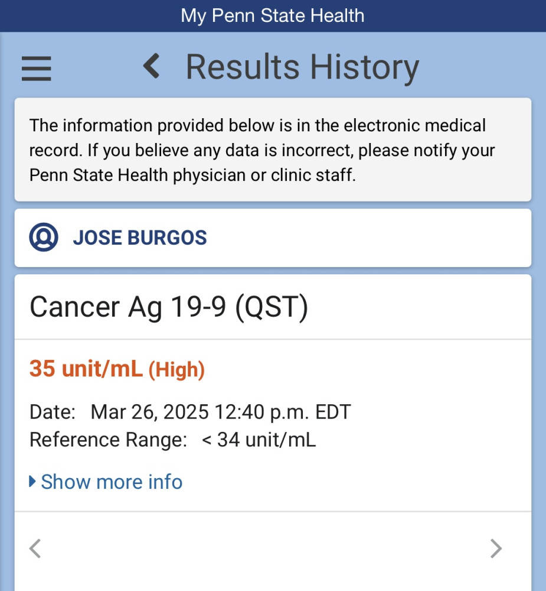
Task: Click the Date label of the result
Action: (53, 412)
